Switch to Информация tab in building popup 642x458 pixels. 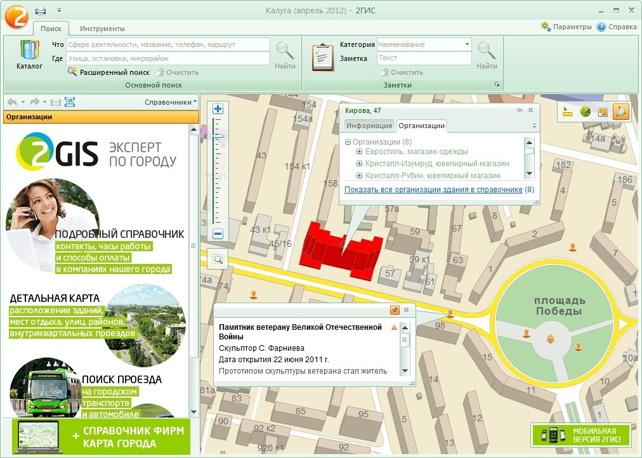[x=369, y=126]
